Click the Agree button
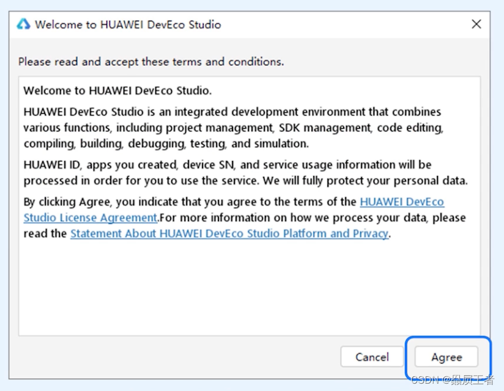This screenshot has width=504, height=391. (x=446, y=357)
